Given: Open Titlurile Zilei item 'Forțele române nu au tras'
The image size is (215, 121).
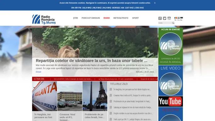Looking at the screenshot, I should pos(133,113).
